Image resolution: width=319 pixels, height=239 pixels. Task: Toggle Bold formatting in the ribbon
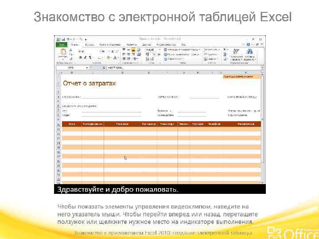point(81,58)
